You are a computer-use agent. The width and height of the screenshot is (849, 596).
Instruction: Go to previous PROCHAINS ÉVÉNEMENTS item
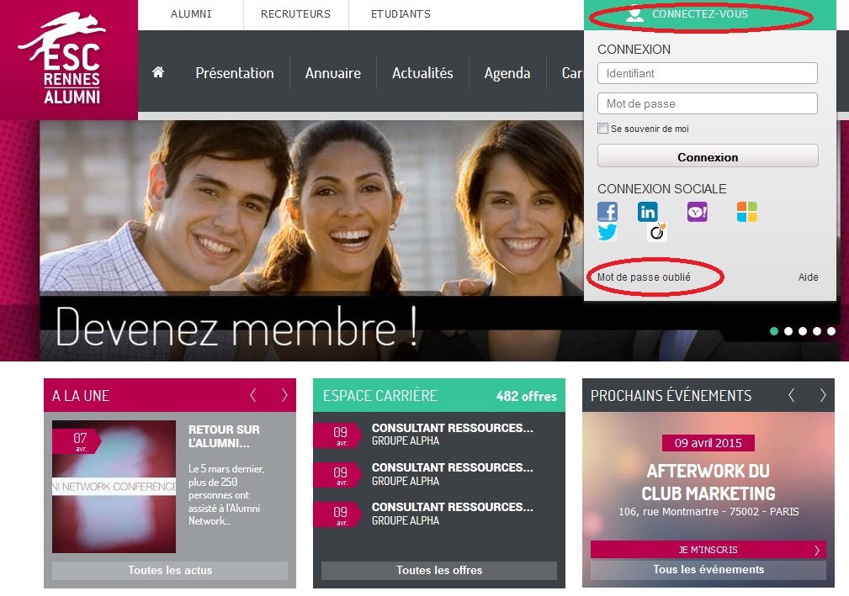tap(791, 395)
